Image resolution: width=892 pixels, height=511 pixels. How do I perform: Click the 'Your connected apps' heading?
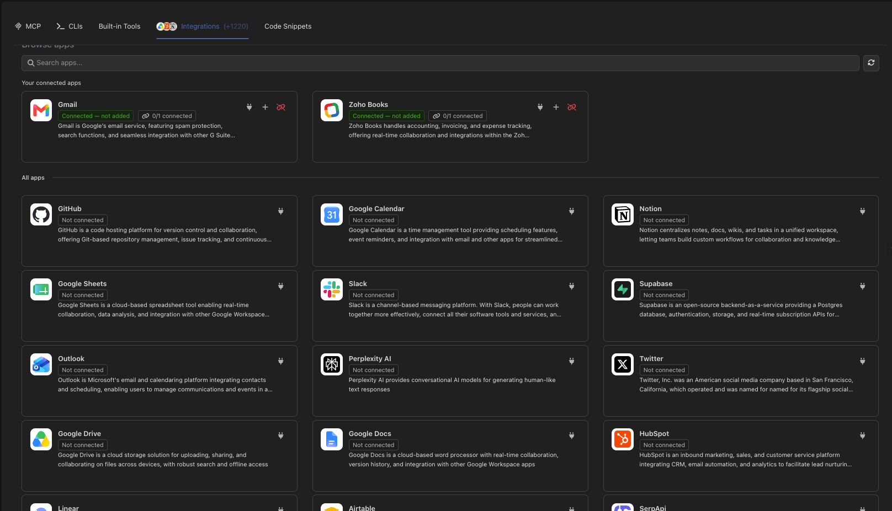tap(51, 83)
